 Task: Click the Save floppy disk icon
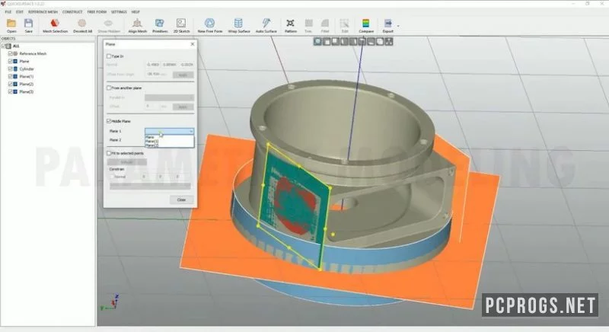point(28,24)
